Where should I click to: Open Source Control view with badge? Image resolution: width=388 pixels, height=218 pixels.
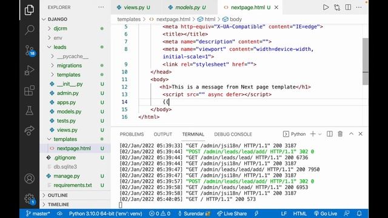(30, 50)
